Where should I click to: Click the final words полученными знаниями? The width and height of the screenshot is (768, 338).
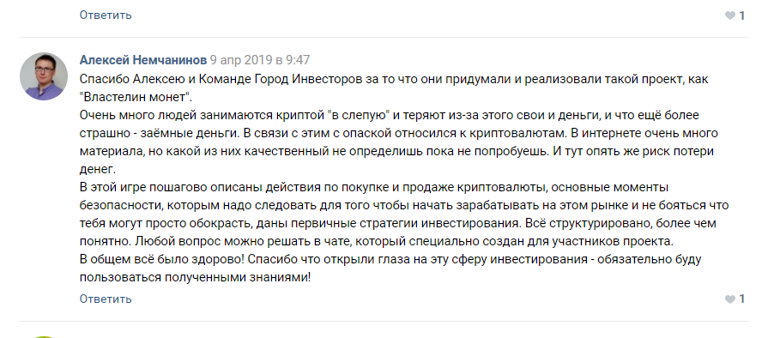point(234,278)
